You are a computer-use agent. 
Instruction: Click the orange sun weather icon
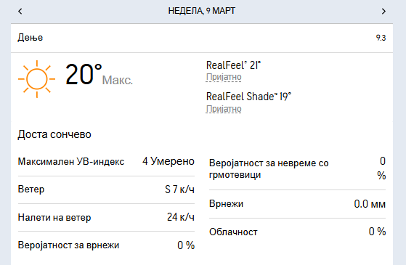[37, 79]
